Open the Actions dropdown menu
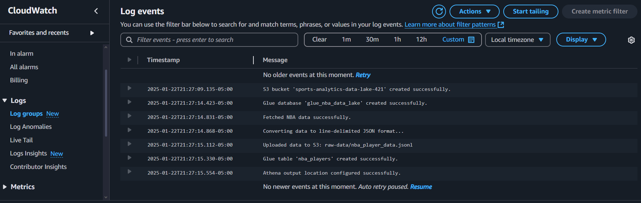This screenshot has height=203, width=641. 474,11
